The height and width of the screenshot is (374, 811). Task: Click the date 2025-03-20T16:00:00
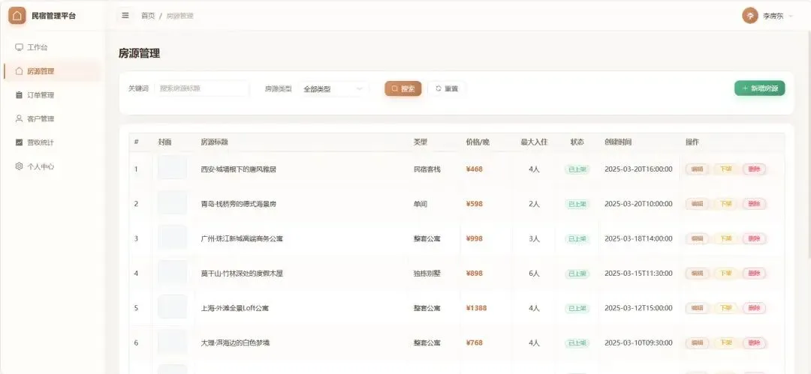638,169
